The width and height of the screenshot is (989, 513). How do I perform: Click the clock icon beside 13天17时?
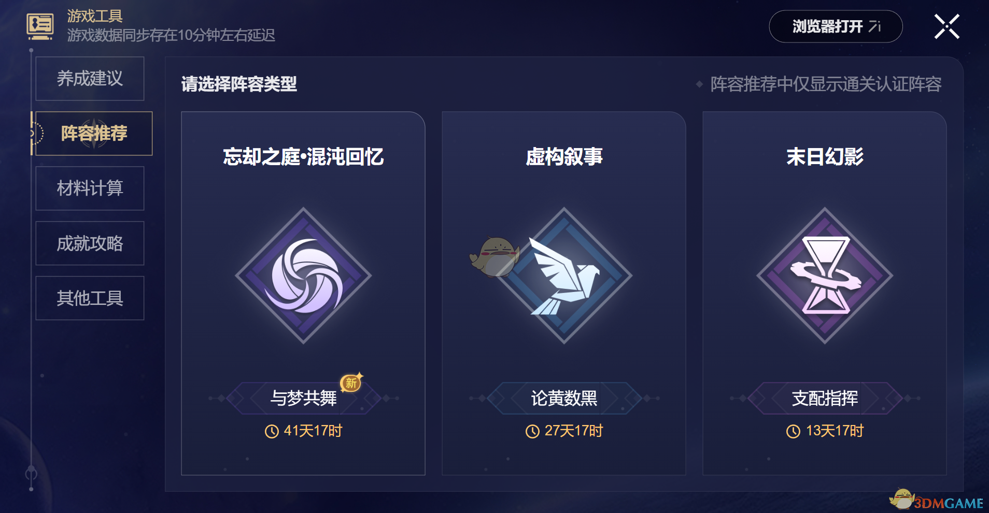click(x=793, y=431)
